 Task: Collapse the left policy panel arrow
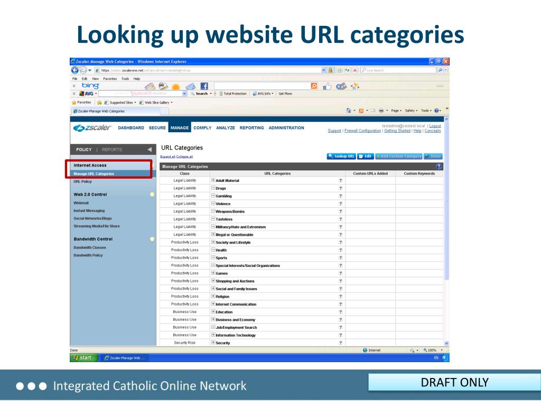coord(150,150)
